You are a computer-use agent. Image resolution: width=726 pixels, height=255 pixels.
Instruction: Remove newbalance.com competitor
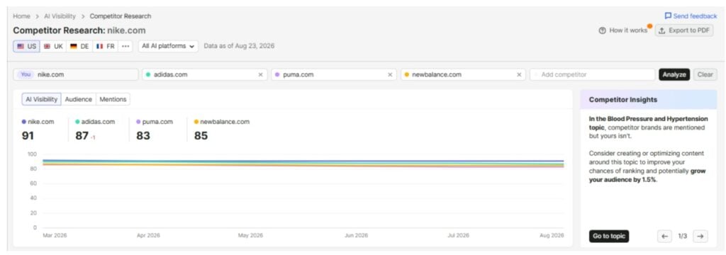tap(519, 74)
